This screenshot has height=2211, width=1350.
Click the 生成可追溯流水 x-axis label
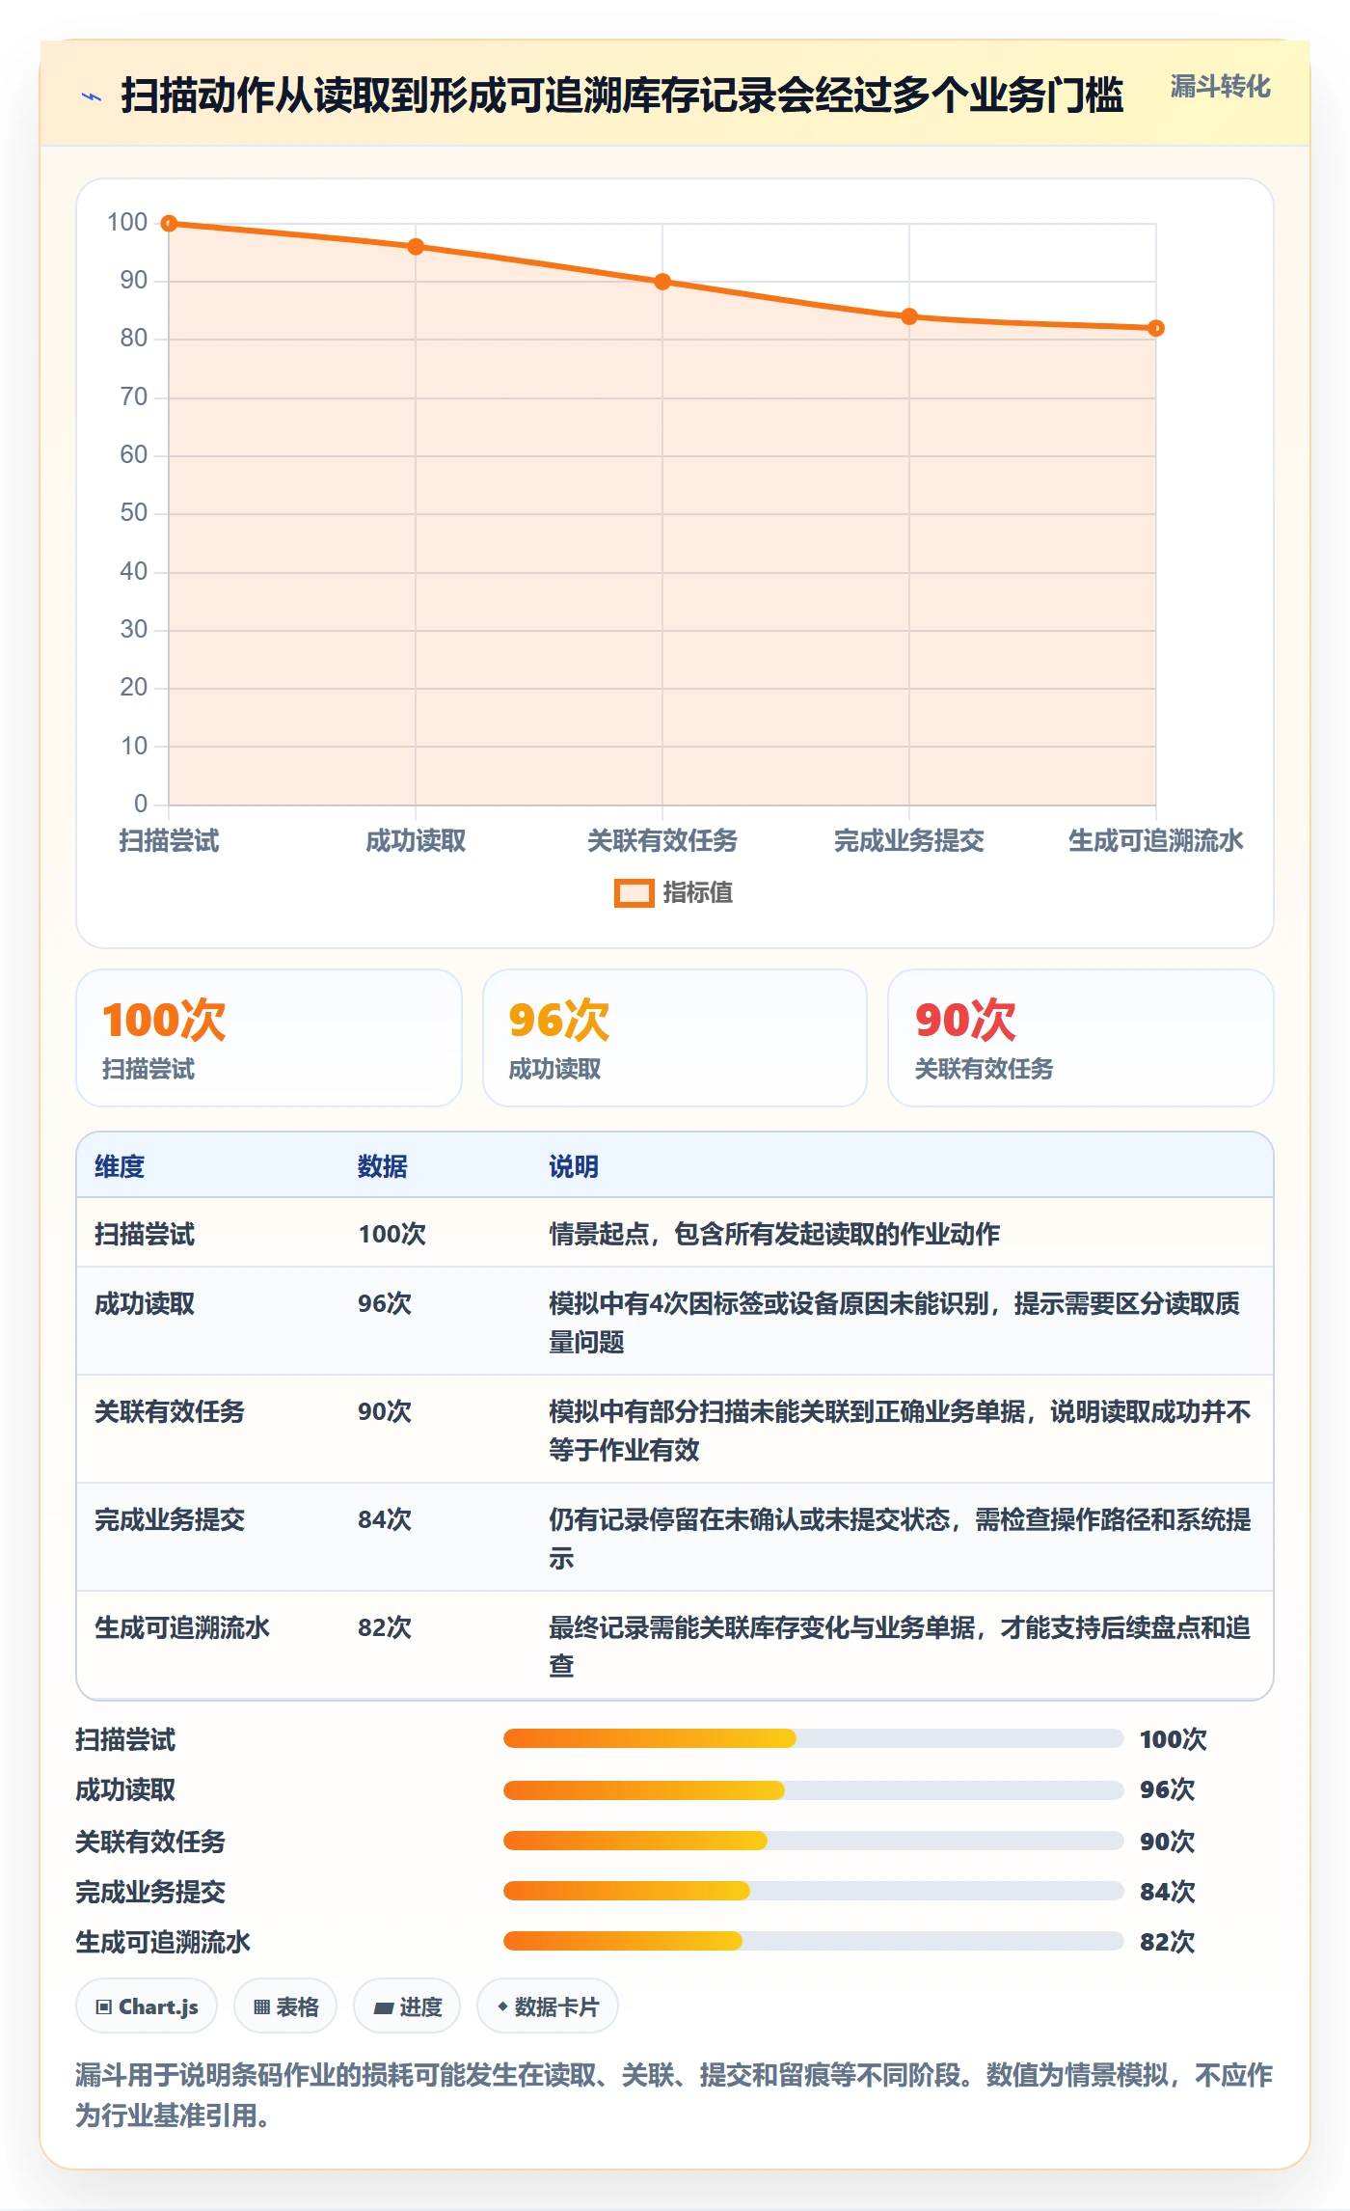1156,841
